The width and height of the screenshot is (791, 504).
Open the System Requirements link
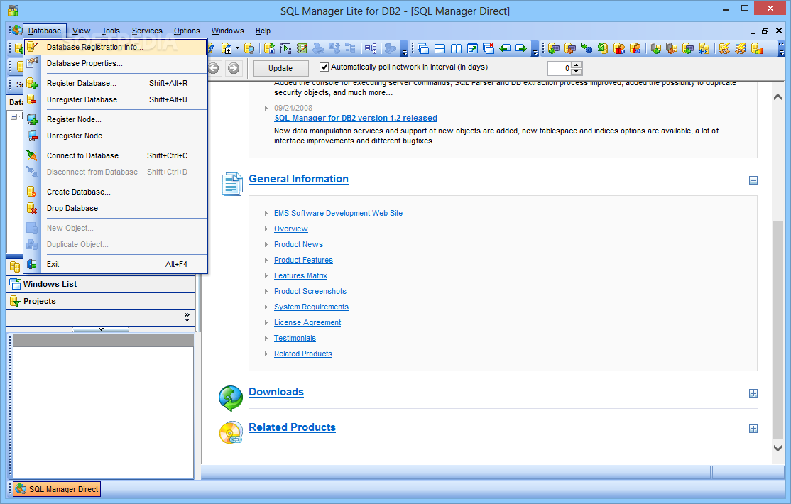pos(311,307)
